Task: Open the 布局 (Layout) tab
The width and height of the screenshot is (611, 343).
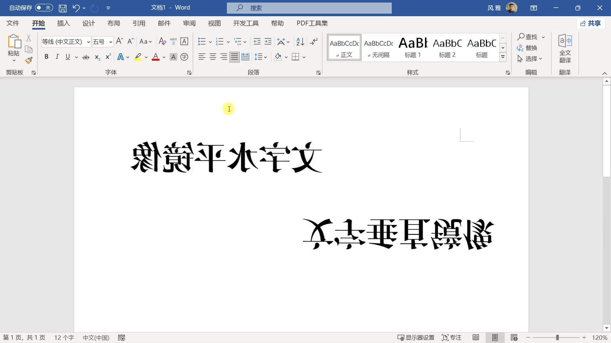Action: tap(114, 23)
